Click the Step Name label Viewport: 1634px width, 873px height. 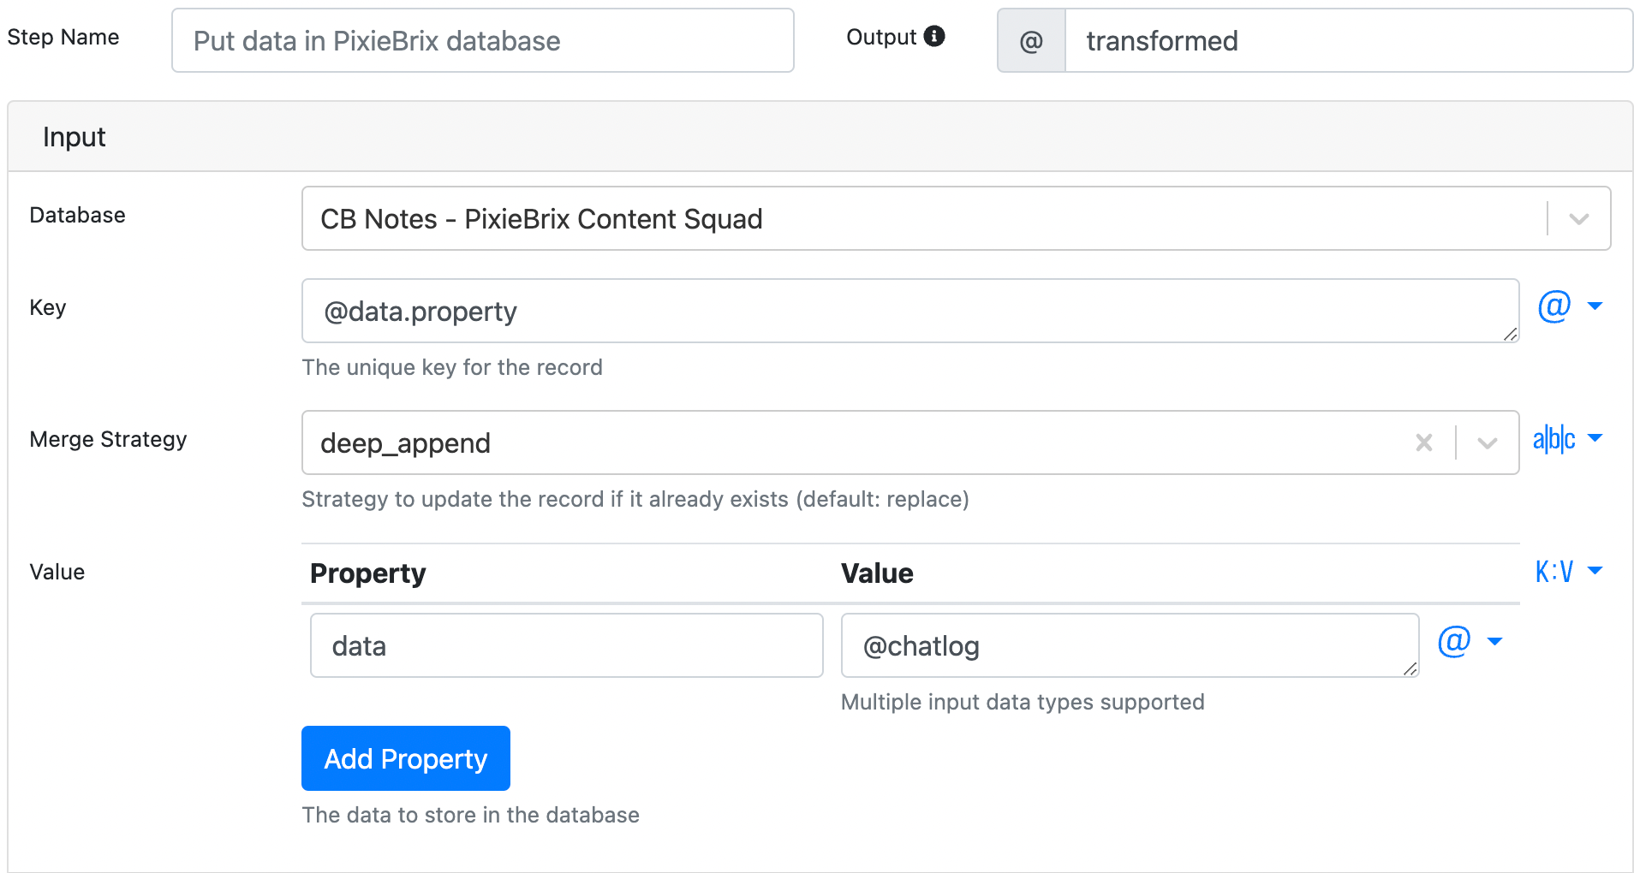point(63,37)
